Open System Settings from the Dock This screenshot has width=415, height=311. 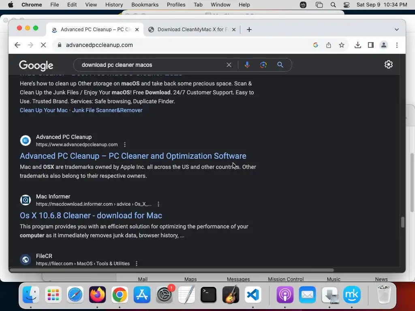[x=165, y=294]
